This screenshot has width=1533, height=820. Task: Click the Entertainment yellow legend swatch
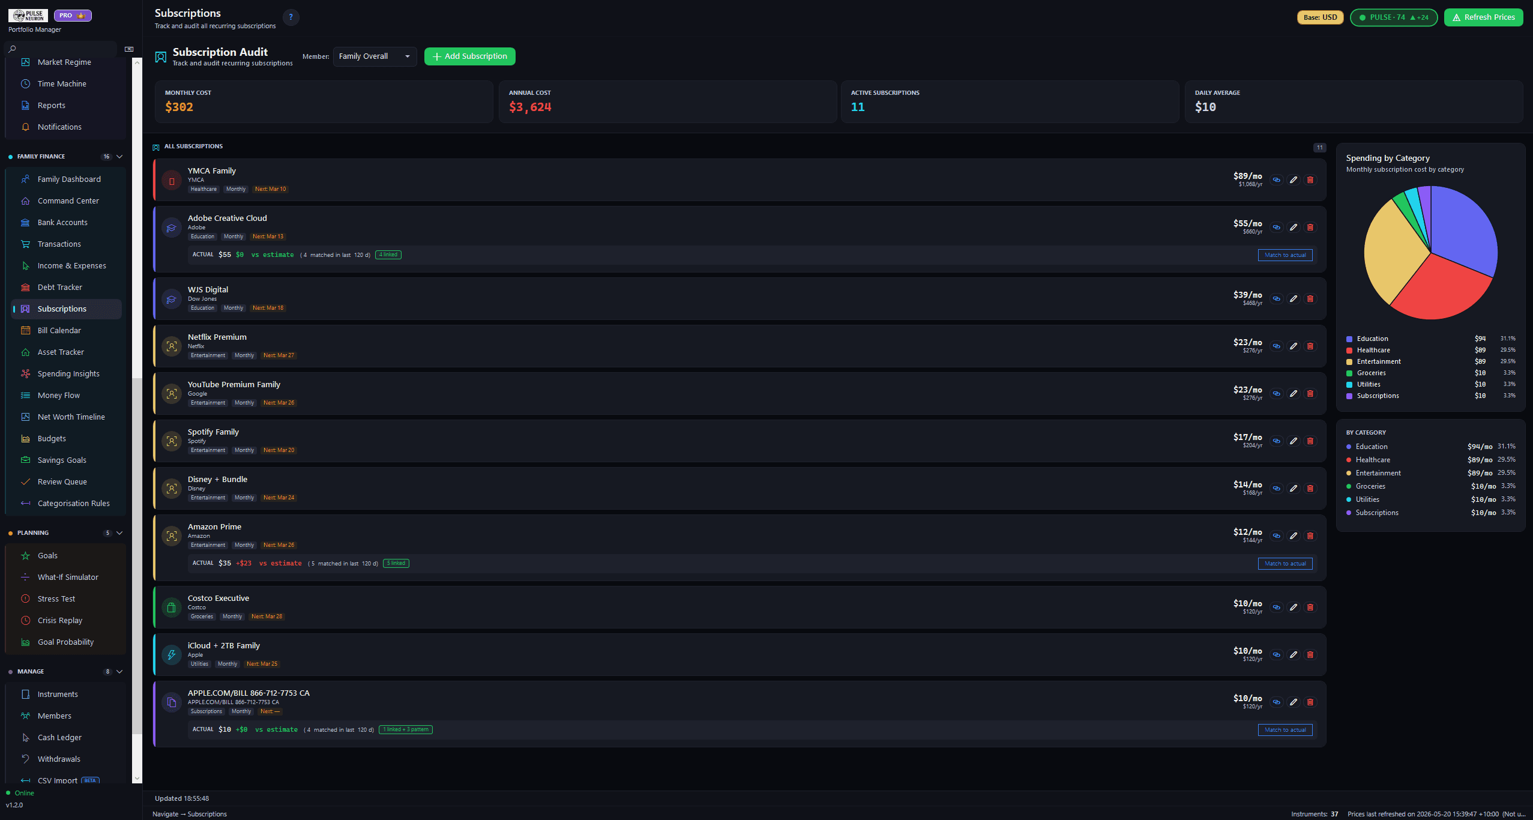pyautogui.click(x=1349, y=362)
